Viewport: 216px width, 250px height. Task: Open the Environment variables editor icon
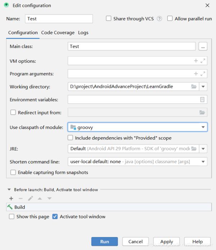coord(202,99)
